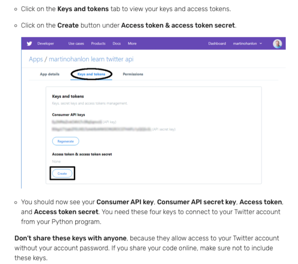Click the Twitter bird logo

pos(29,43)
